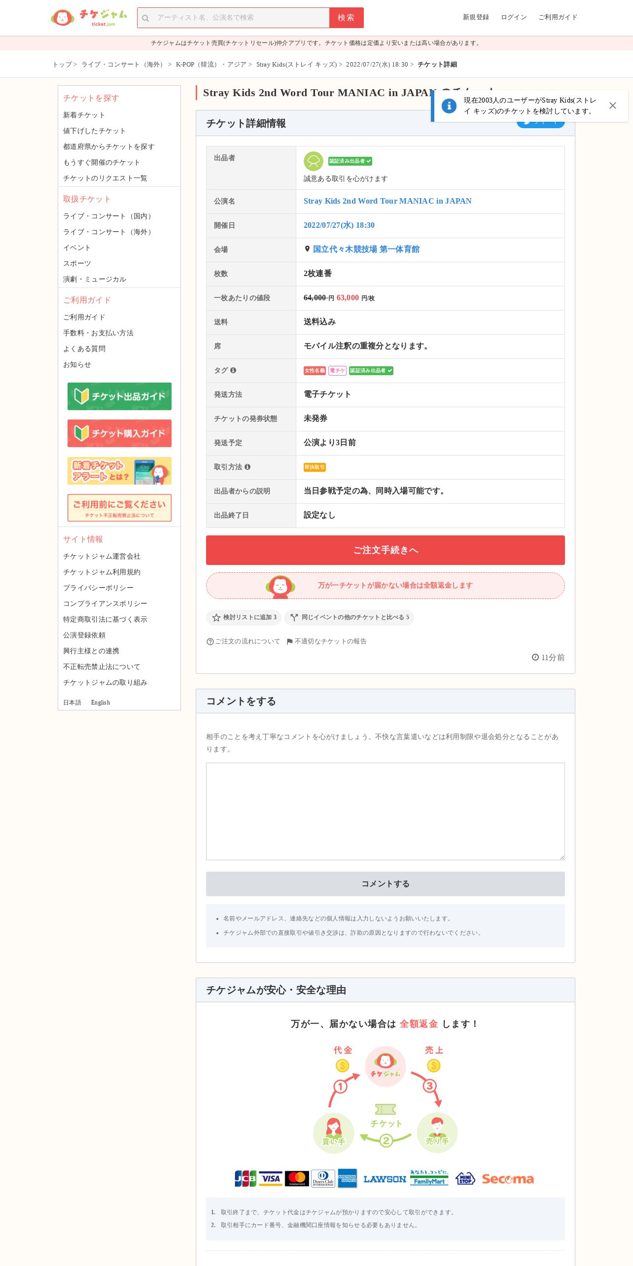Click the Mastercard logo
633x1266 pixels.
(x=297, y=1179)
